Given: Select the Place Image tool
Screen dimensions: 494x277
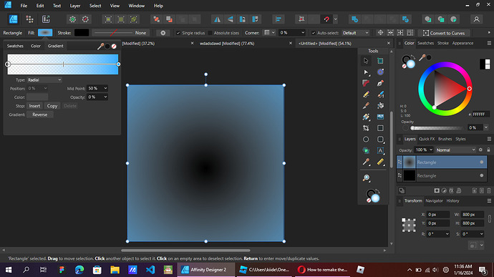Looking at the screenshot, I should coord(380,117).
